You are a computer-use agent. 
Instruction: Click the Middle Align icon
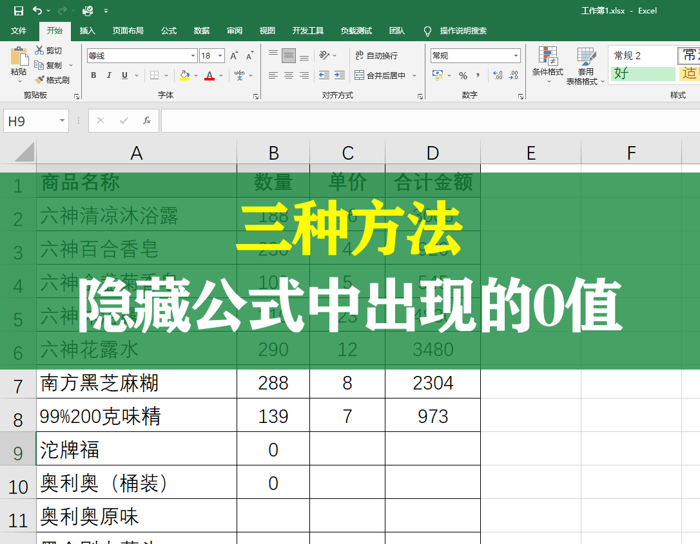click(x=289, y=55)
